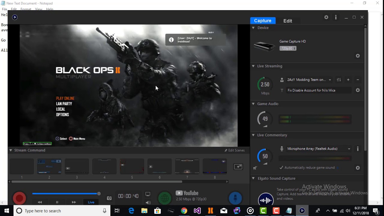
Task: Select Stream Command scene 3
Action: coord(77,166)
